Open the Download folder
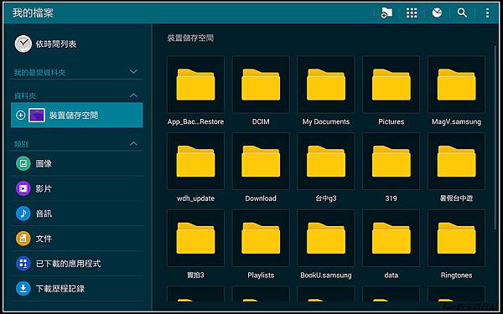503x314 pixels. tap(261, 162)
